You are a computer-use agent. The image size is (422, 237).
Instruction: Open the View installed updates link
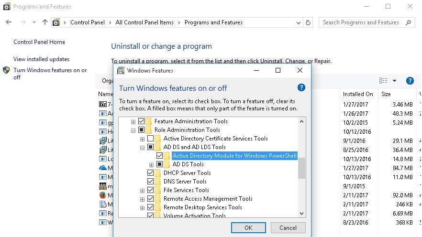(x=41, y=59)
